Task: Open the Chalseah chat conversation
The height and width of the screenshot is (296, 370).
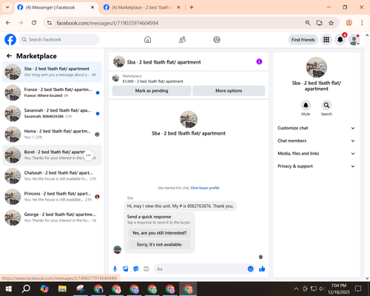Action: (52, 176)
